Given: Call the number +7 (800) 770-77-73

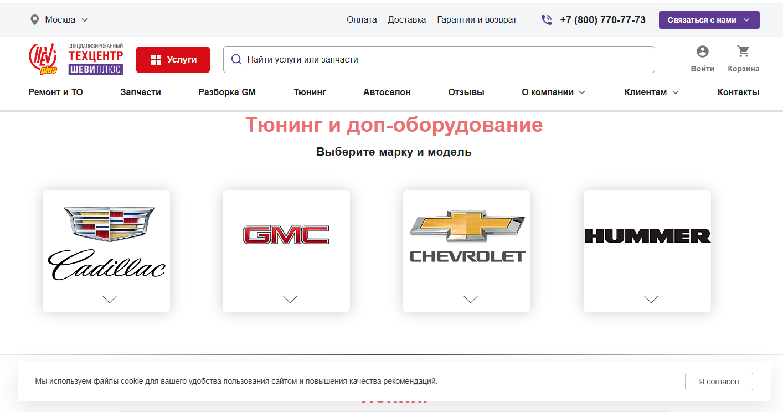Looking at the screenshot, I should click(x=602, y=20).
